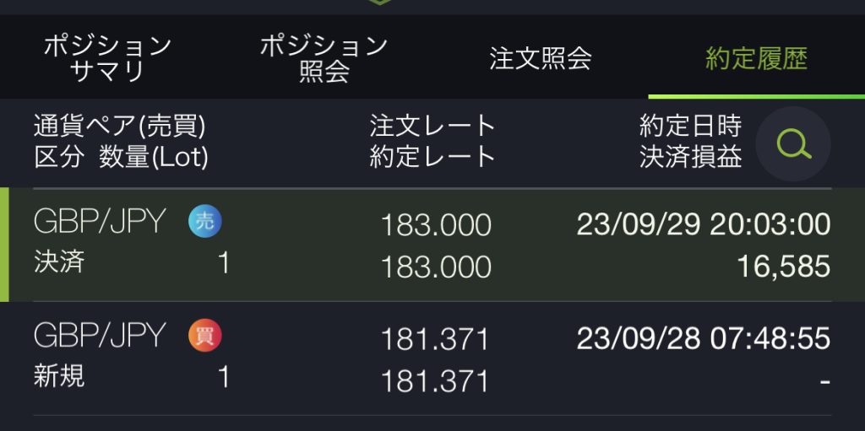Image resolution: width=865 pixels, height=431 pixels.
Task: Click the 区分 数量(Lot) header label
Action: click(121, 158)
